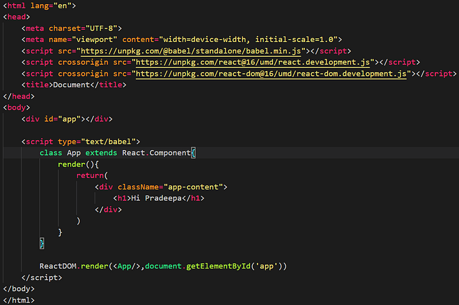Click the return( statement
This screenshot has width=459, height=305.
click(x=92, y=176)
